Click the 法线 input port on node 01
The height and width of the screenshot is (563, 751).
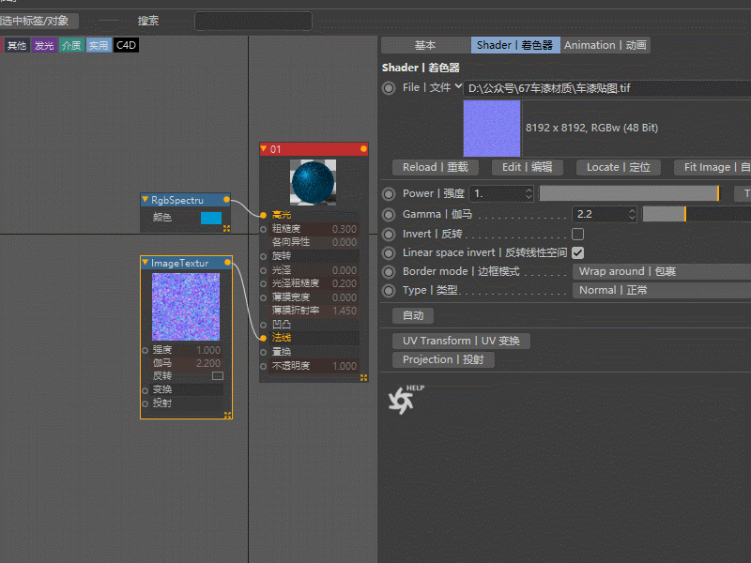coord(264,338)
